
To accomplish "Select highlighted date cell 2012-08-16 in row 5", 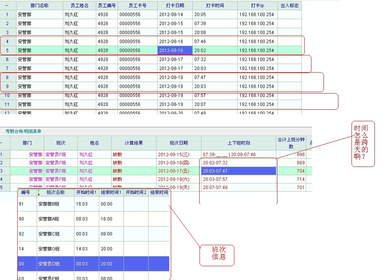I will [x=175, y=51].
